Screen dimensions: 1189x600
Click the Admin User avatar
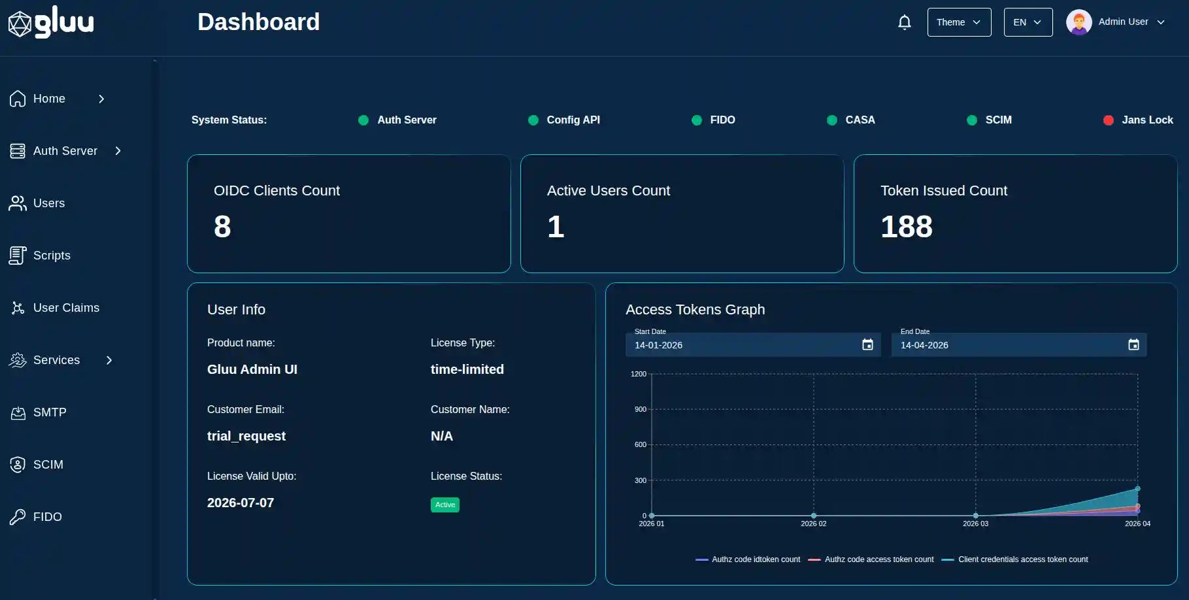pos(1079,22)
